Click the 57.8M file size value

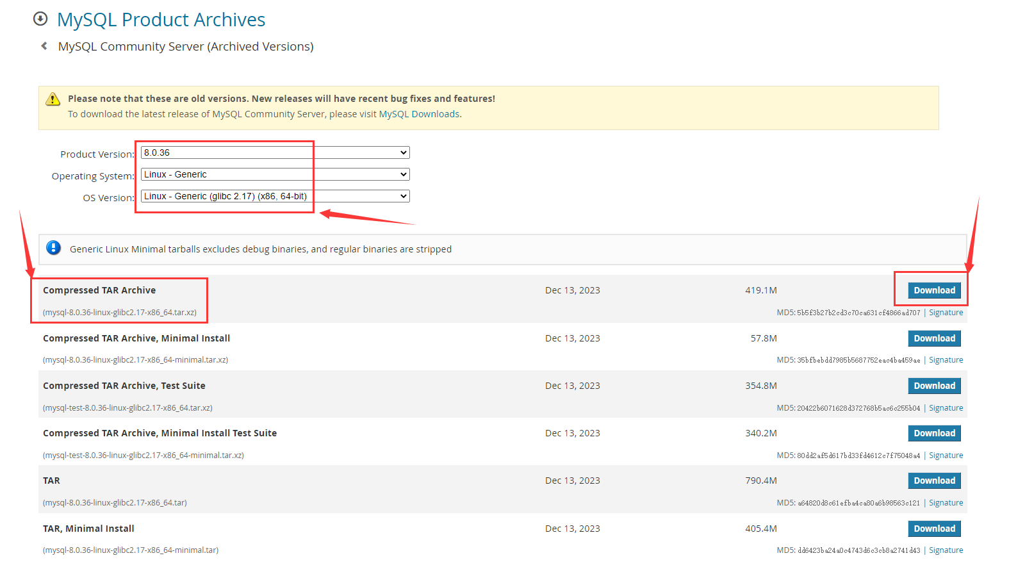pos(764,338)
